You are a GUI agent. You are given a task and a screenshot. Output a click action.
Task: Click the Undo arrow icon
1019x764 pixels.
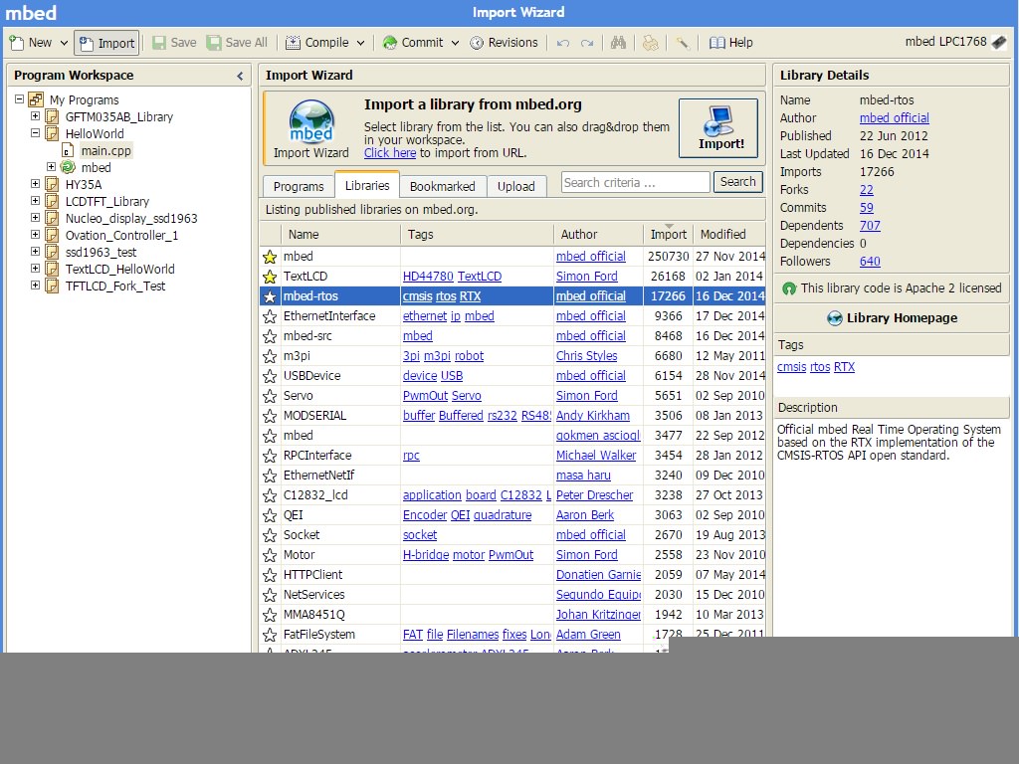click(563, 43)
